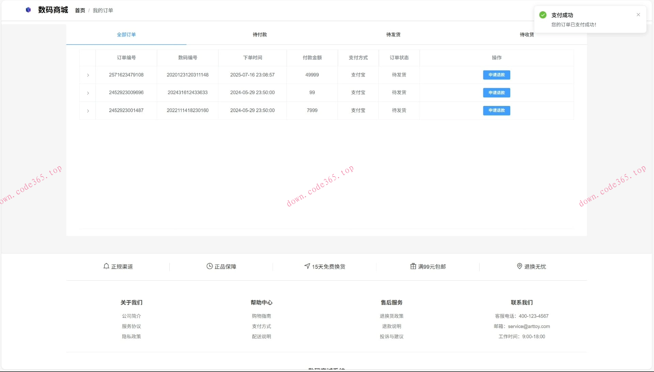Click the bell icon beside 正规渠道

click(x=106, y=266)
